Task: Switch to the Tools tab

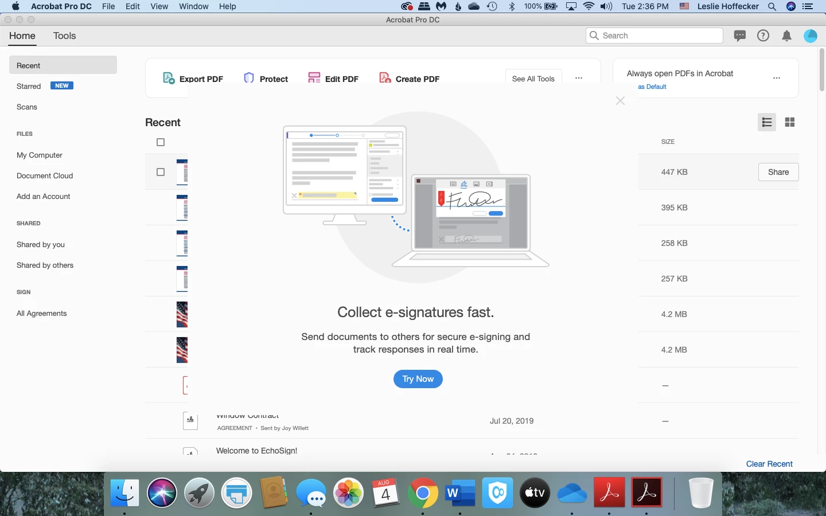Action: 64,36
